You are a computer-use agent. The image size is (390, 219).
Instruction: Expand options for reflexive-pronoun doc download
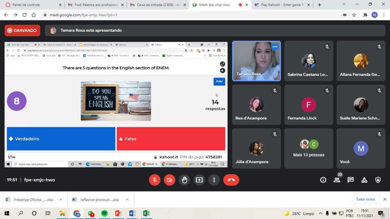tap(127, 200)
